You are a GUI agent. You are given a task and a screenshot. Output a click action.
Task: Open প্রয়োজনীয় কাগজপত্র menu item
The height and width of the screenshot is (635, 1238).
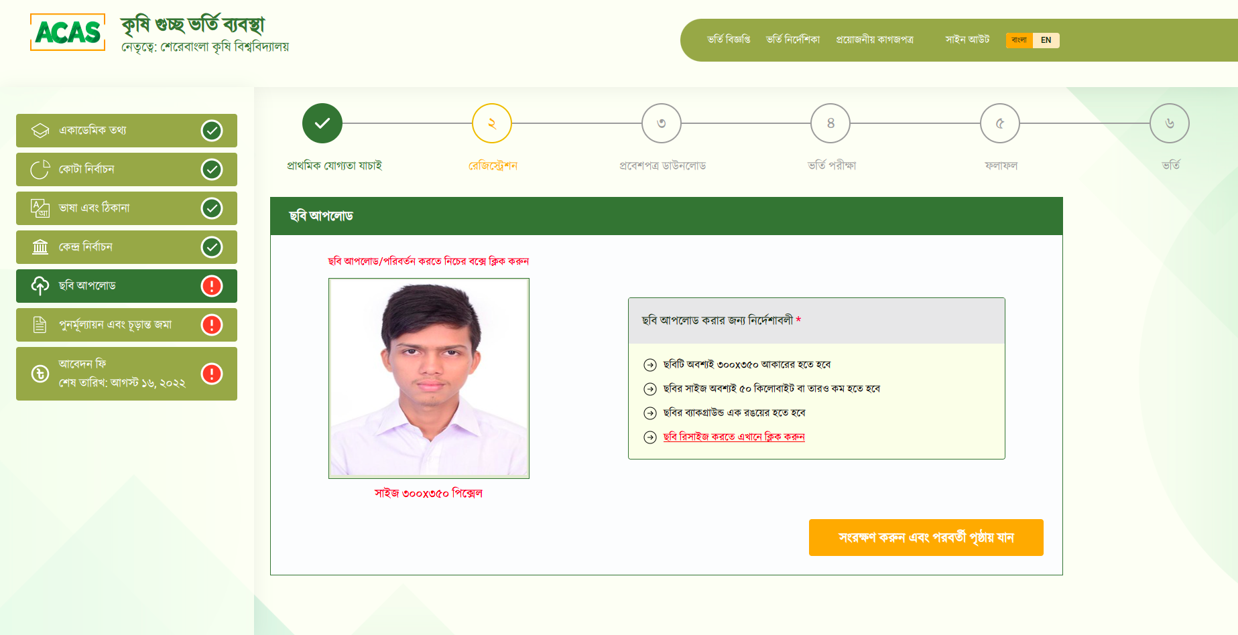pos(875,40)
